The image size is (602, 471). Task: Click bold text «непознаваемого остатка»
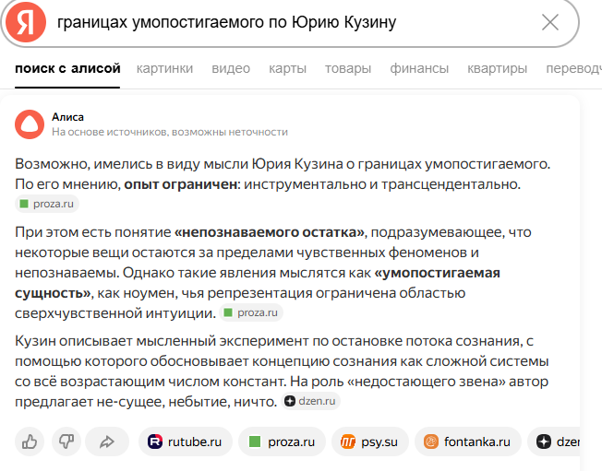(269, 232)
